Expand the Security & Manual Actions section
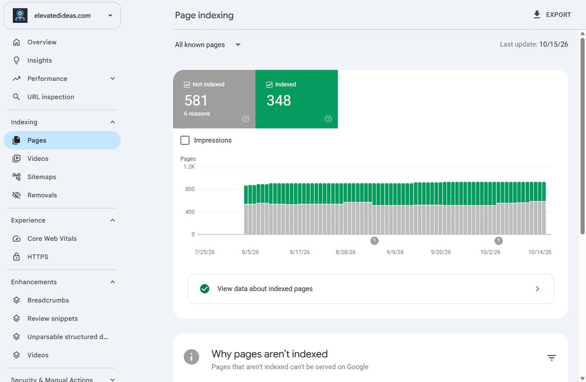Screen dimensions: 586x382 (x=112, y=379)
